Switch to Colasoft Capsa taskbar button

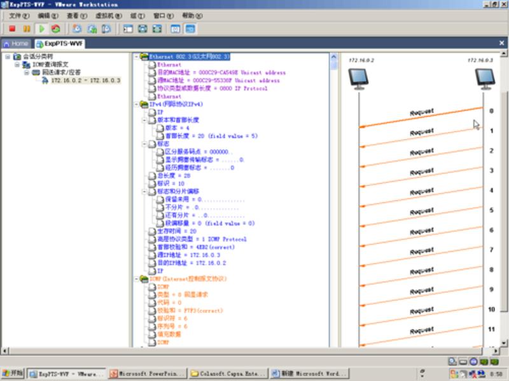click(229, 373)
